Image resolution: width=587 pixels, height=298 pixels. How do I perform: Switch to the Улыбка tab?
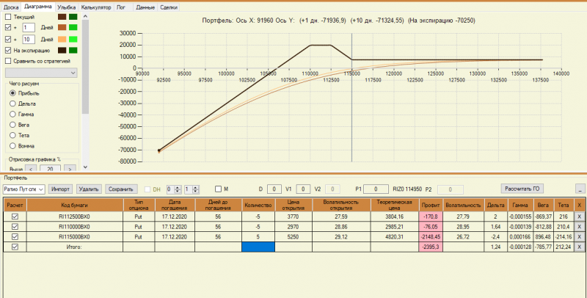67,7
